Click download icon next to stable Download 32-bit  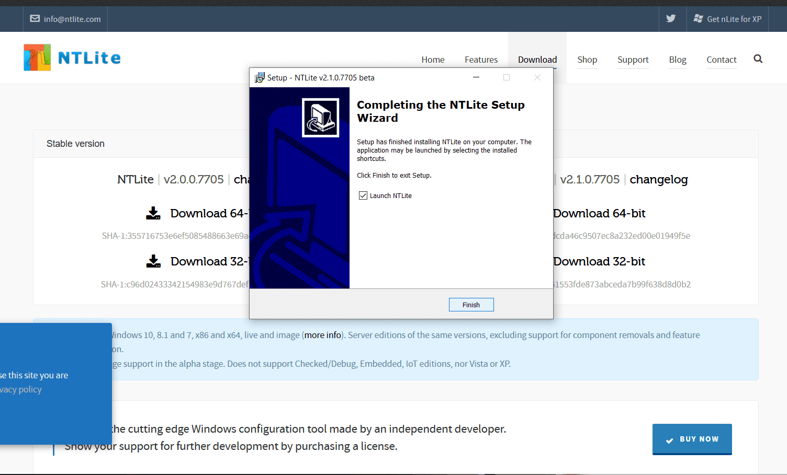(153, 261)
